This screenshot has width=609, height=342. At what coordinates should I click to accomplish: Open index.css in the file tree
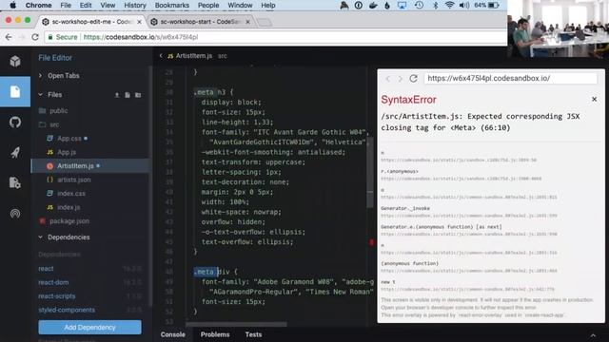[x=71, y=194]
